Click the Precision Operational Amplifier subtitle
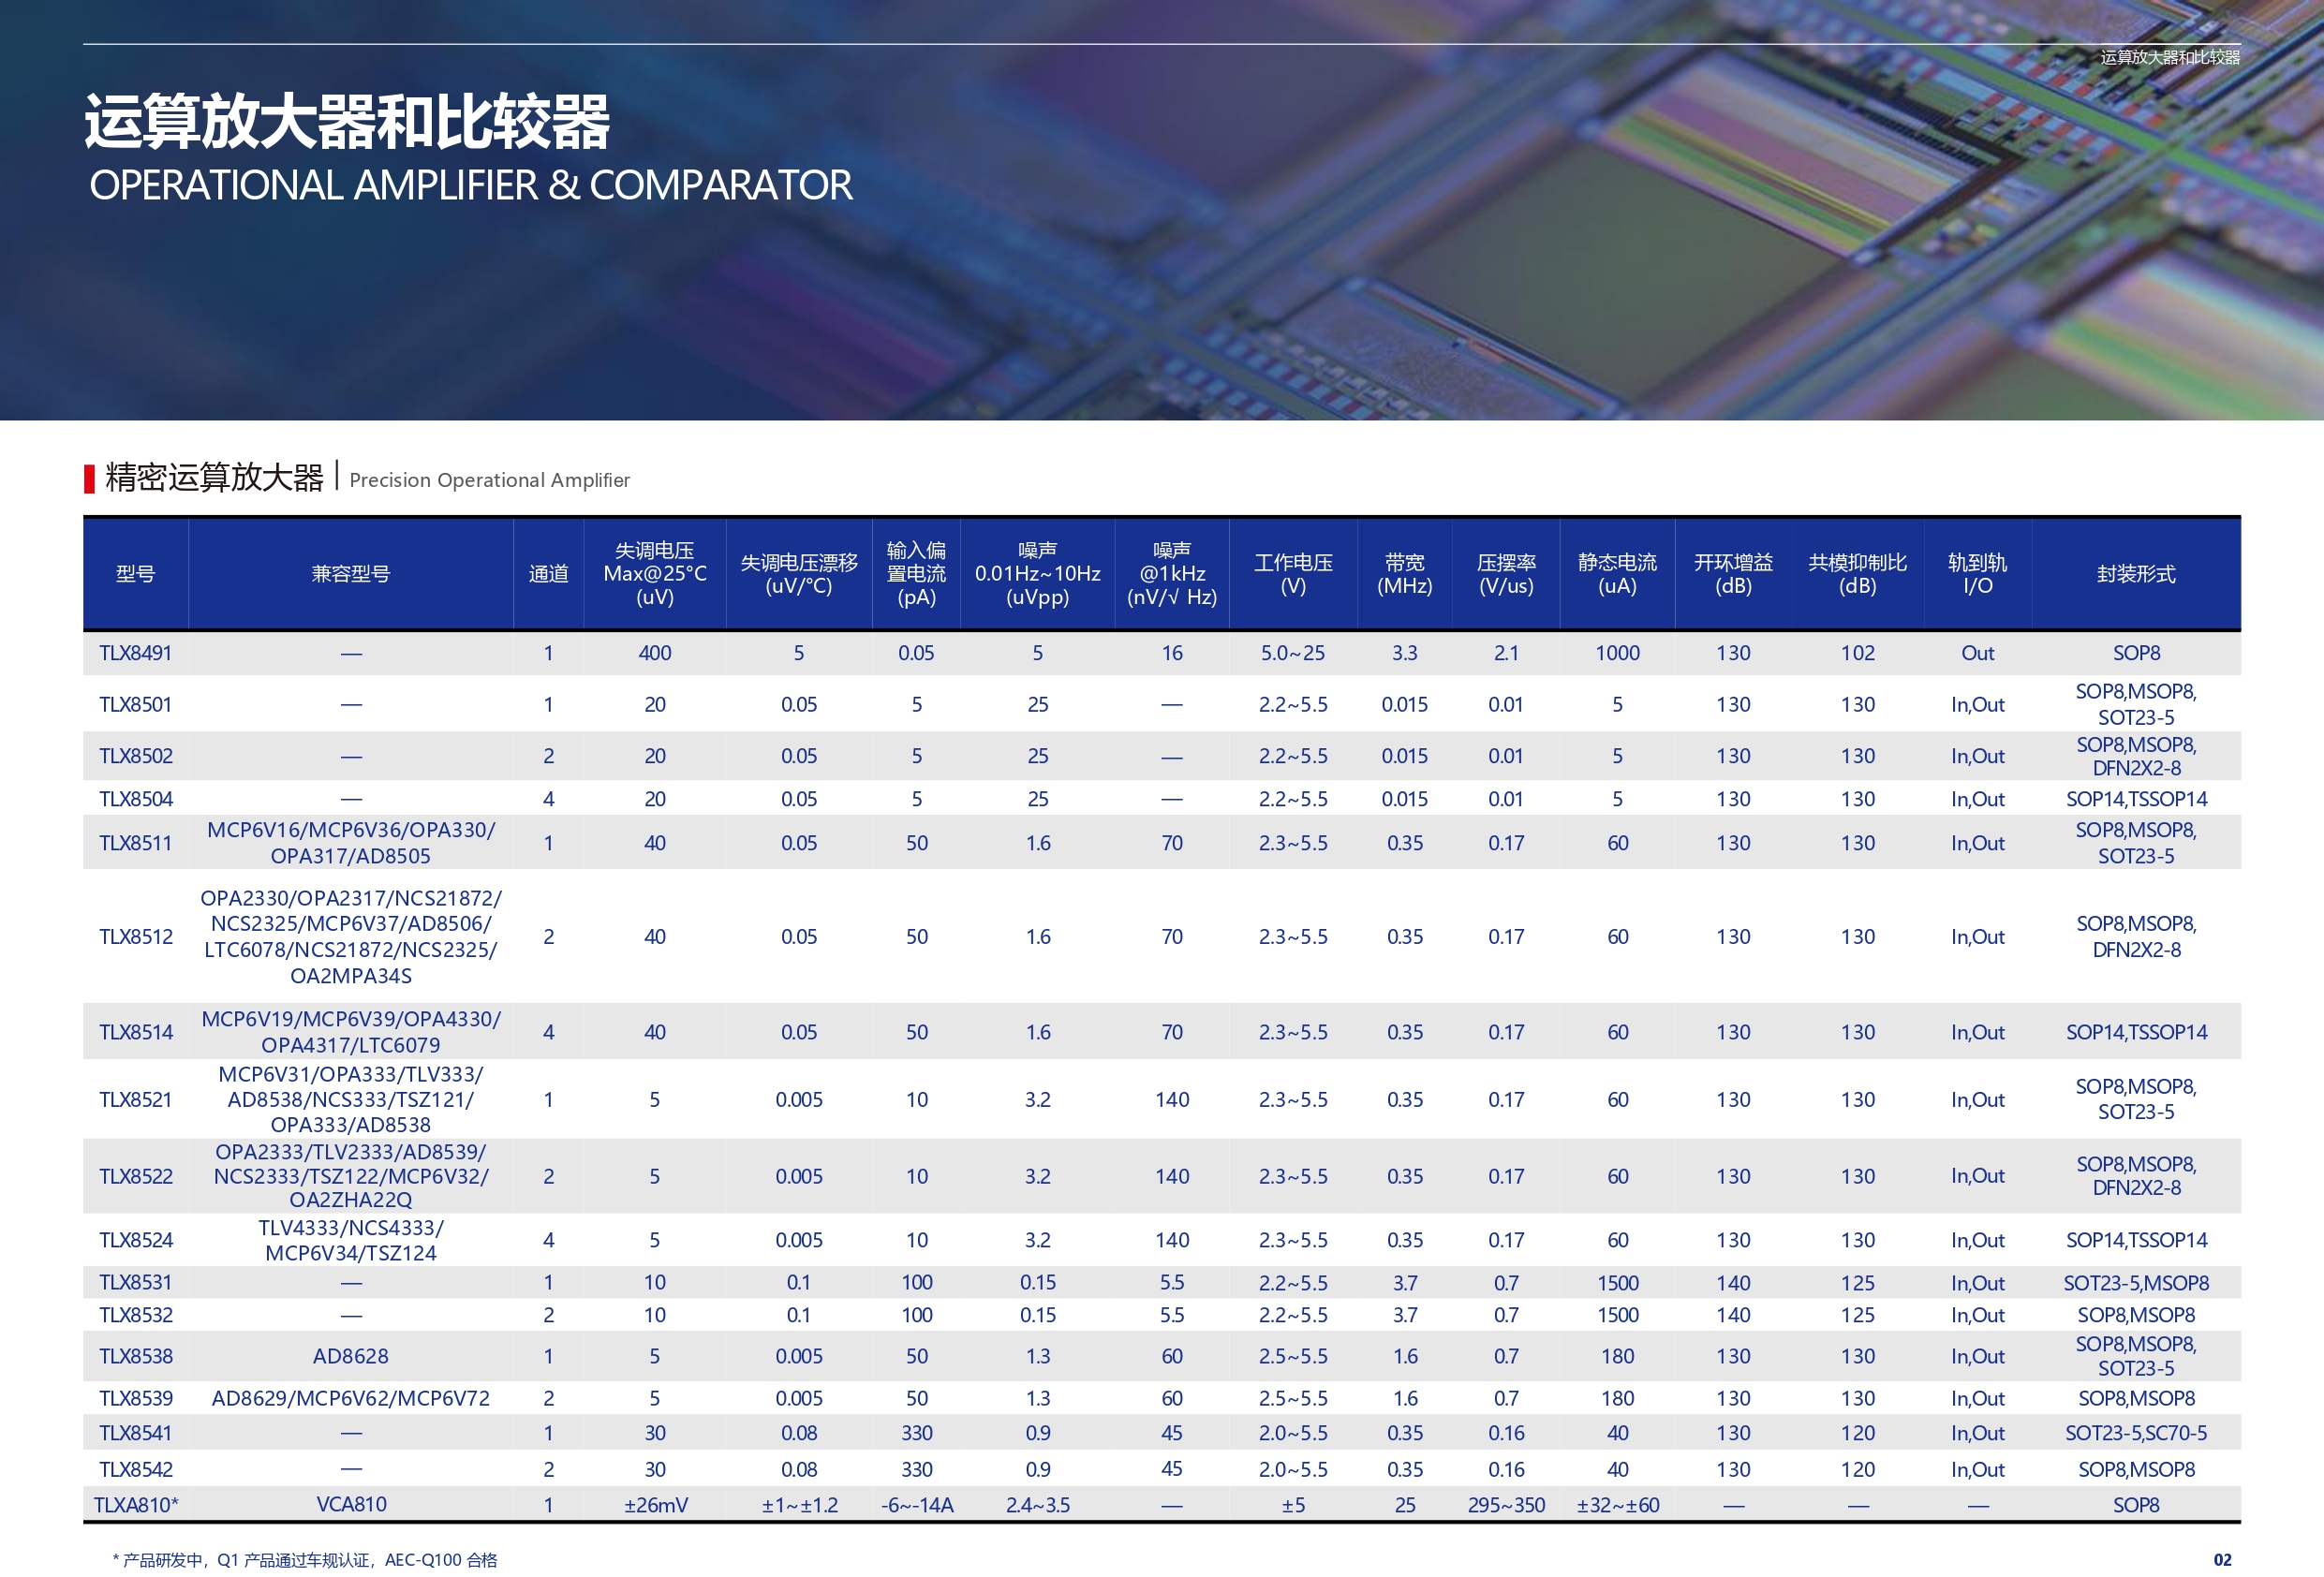The image size is (2324, 1577). click(489, 480)
